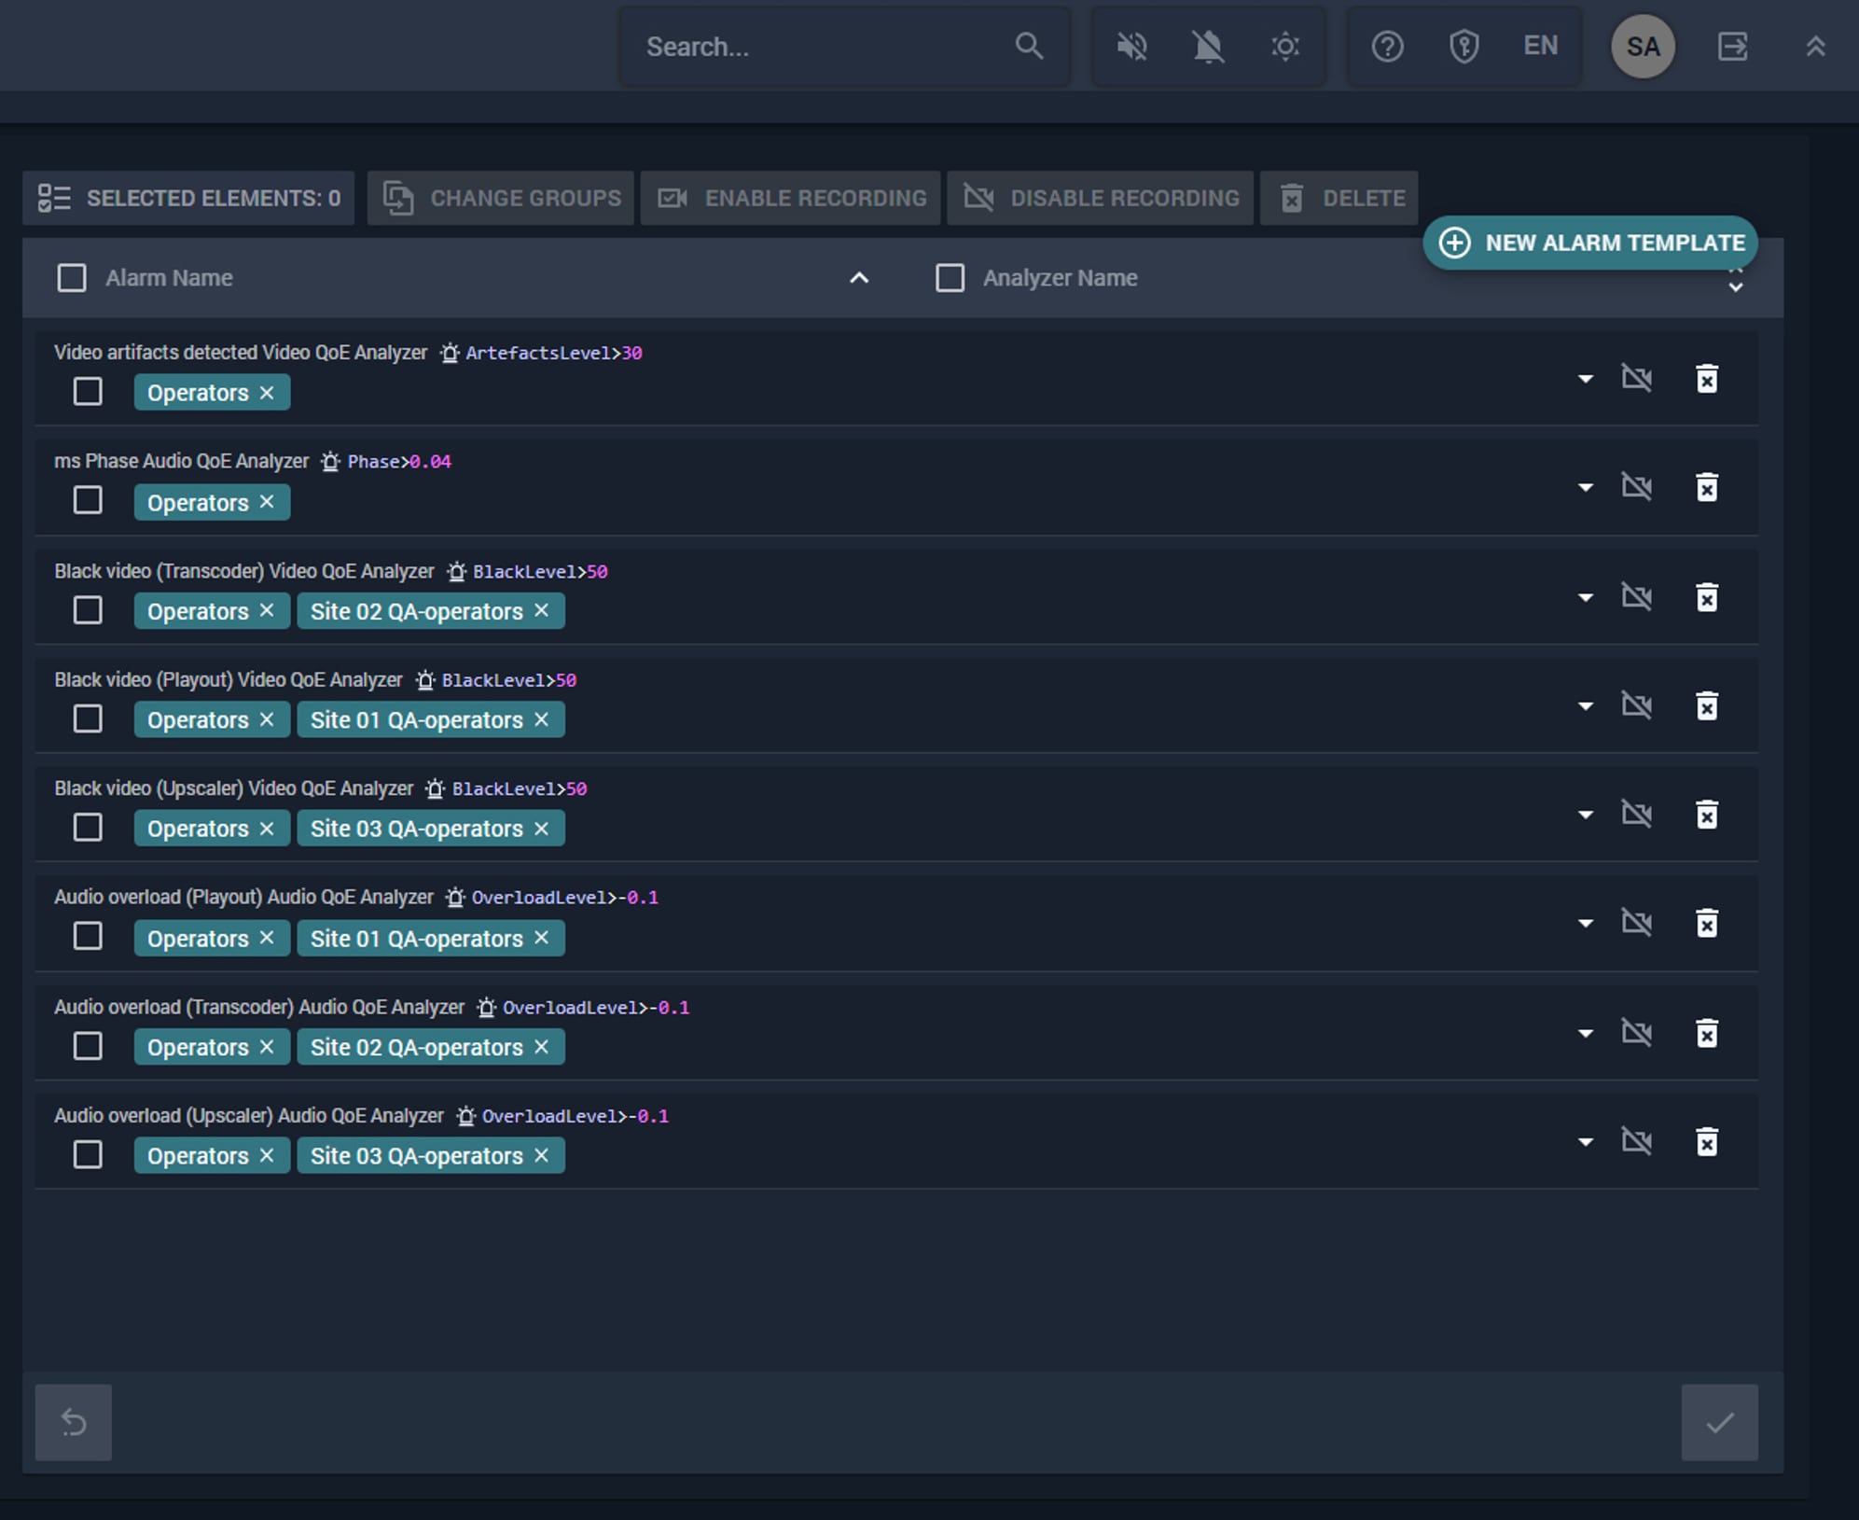Delete the Audio overload (Upscaler) alarm

(x=1707, y=1142)
